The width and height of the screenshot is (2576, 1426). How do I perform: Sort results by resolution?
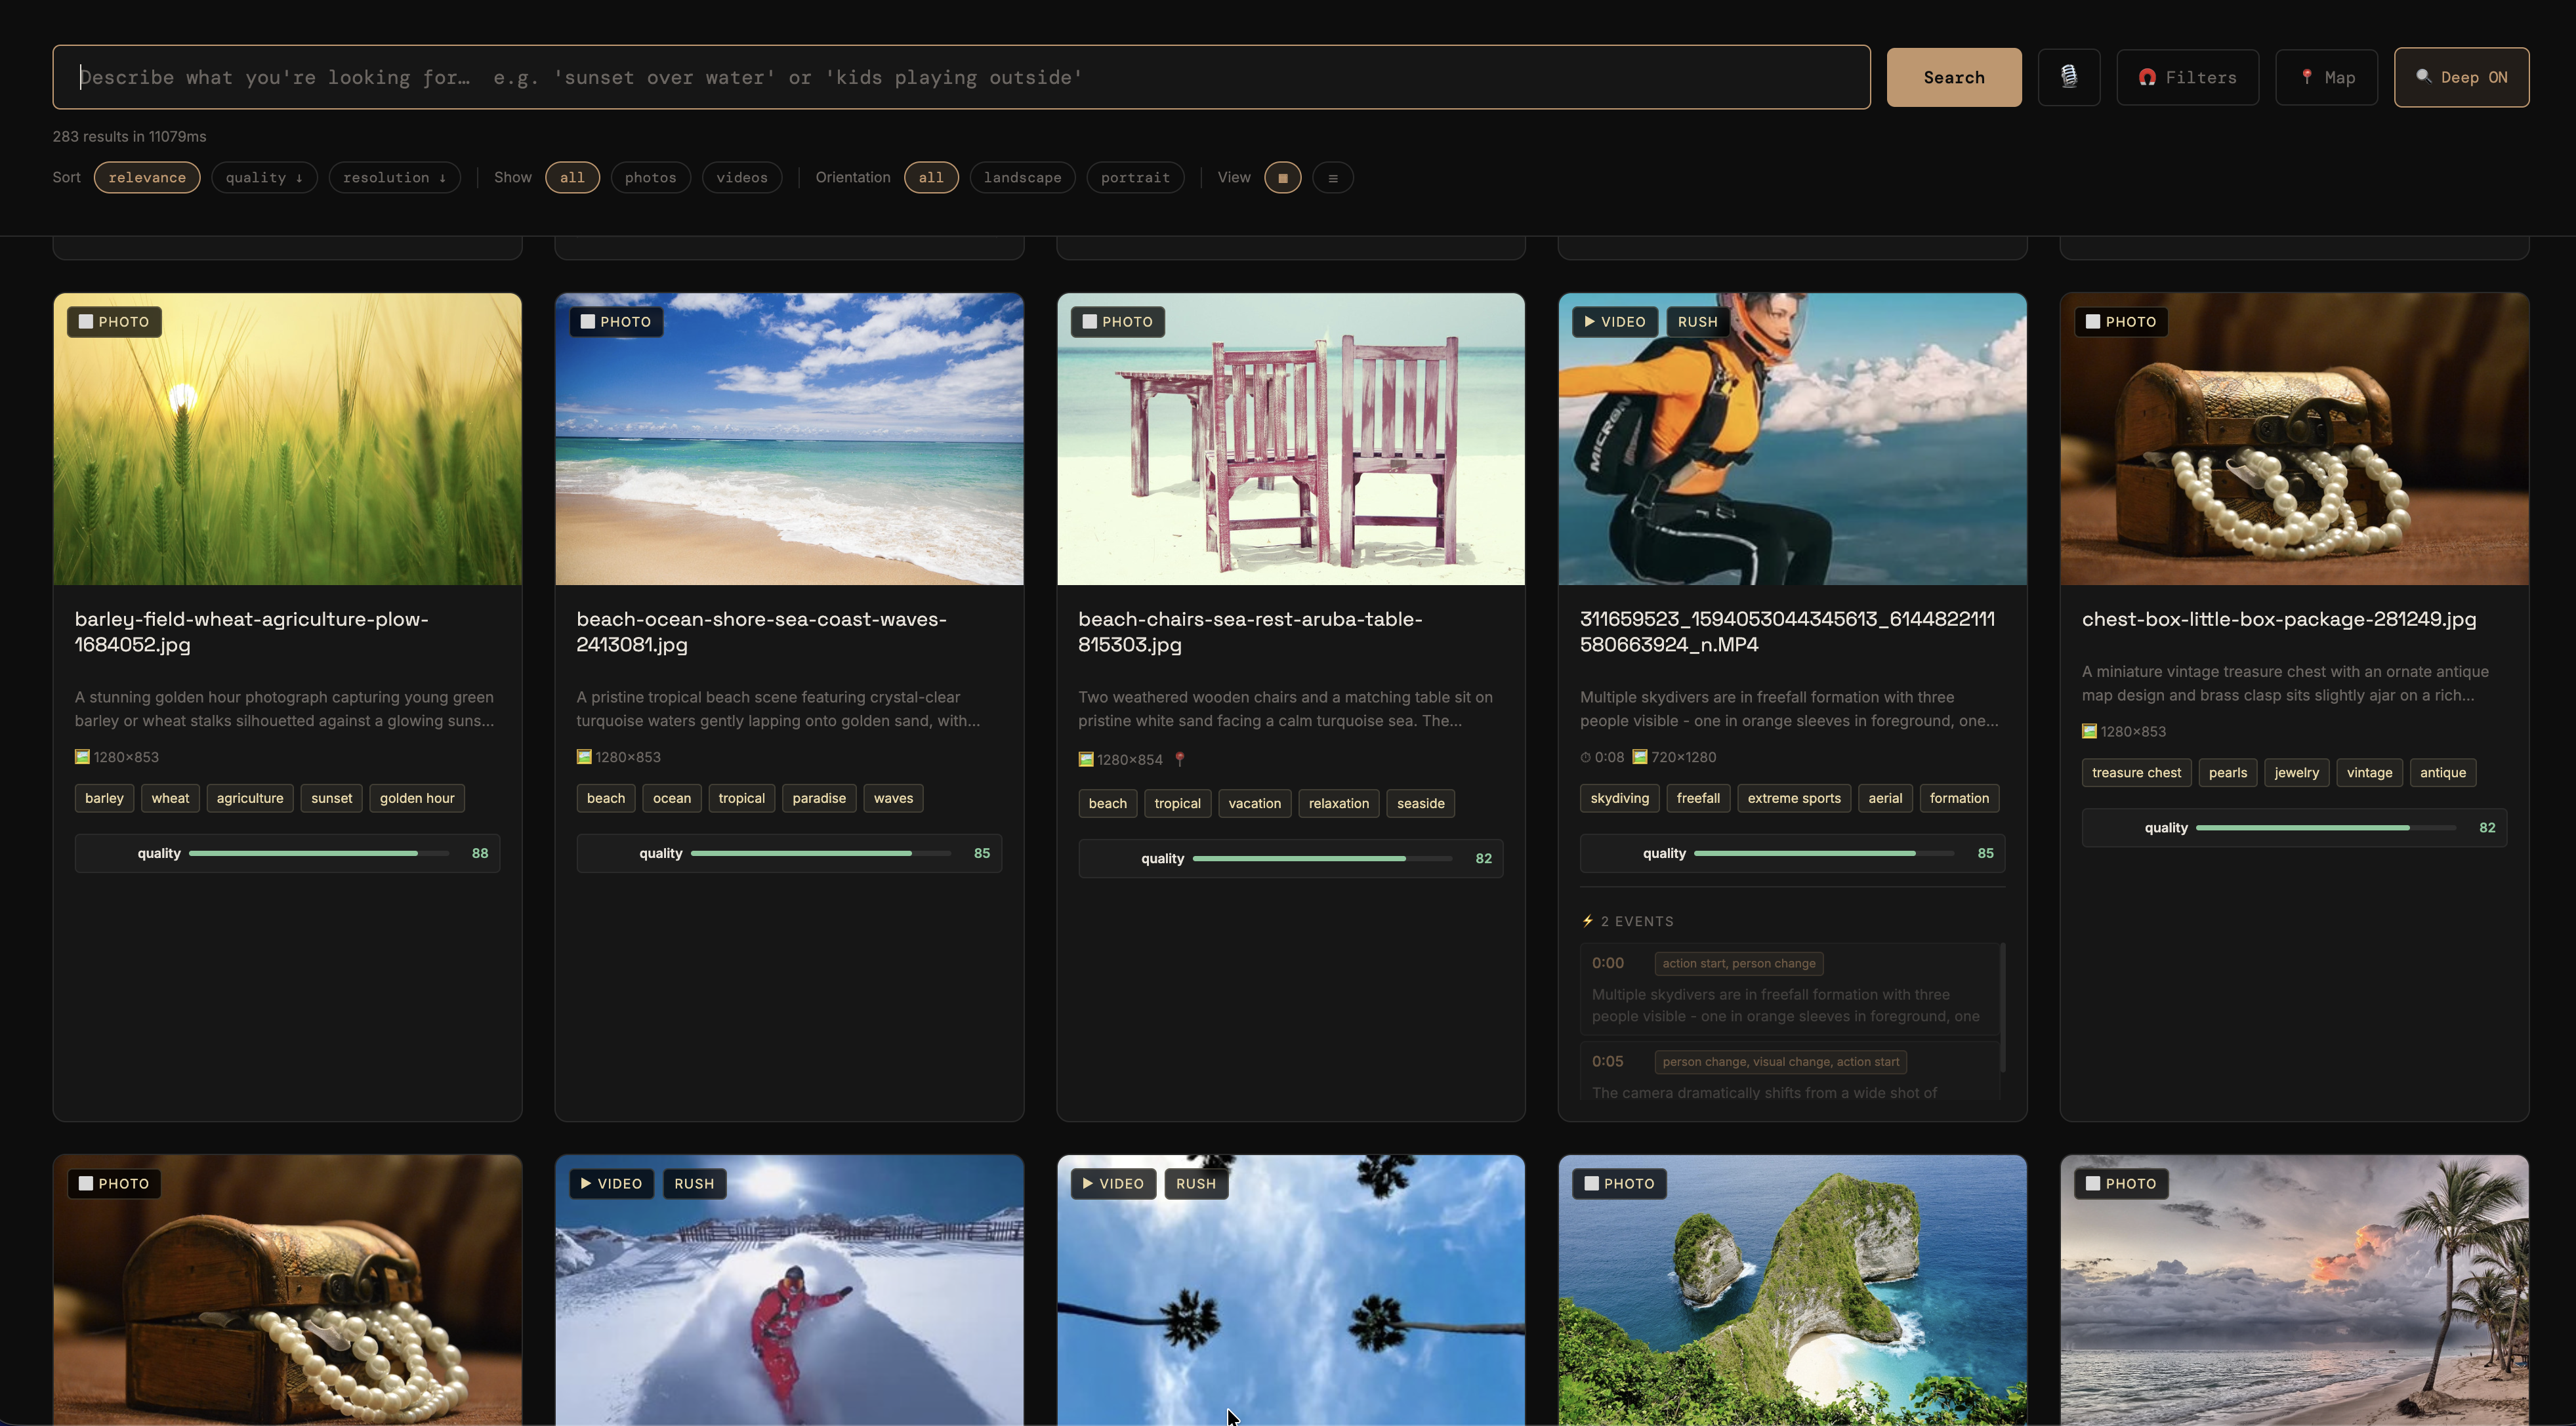[394, 177]
